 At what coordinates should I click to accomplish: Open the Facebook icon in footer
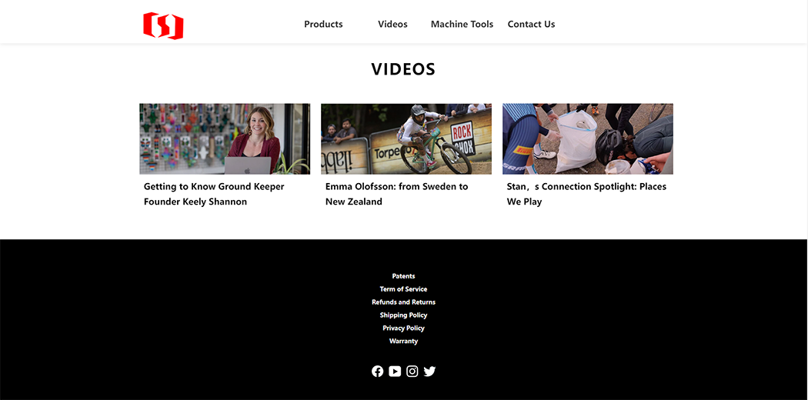378,372
